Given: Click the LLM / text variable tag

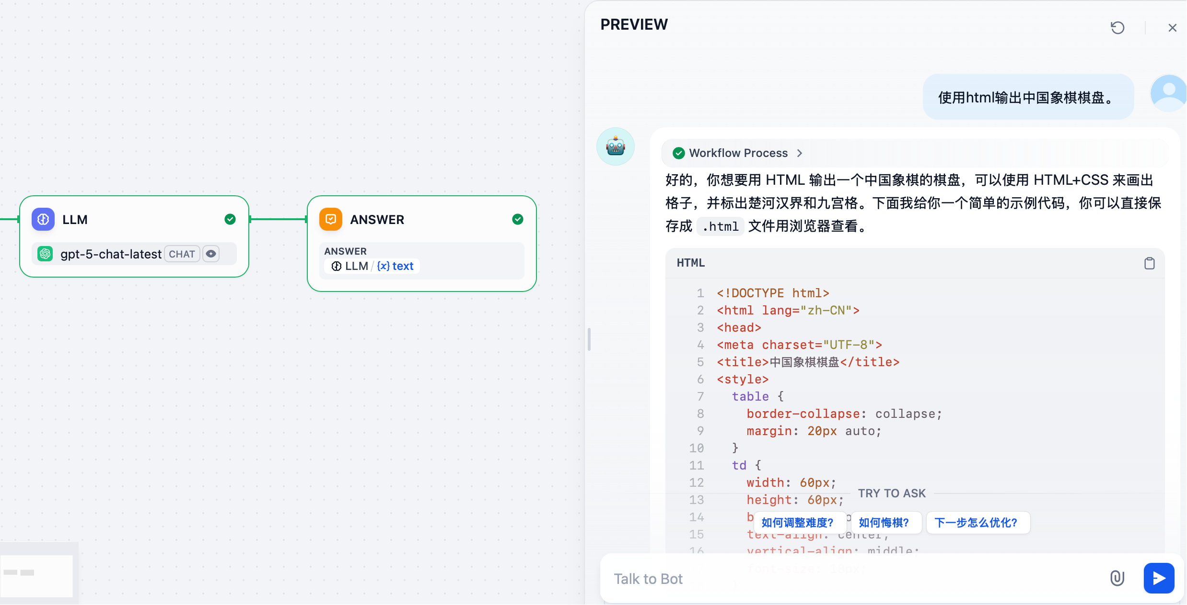Looking at the screenshot, I should tap(372, 266).
